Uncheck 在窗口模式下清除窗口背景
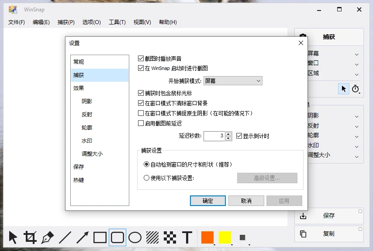The height and width of the screenshot is (251, 373). click(141, 103)
